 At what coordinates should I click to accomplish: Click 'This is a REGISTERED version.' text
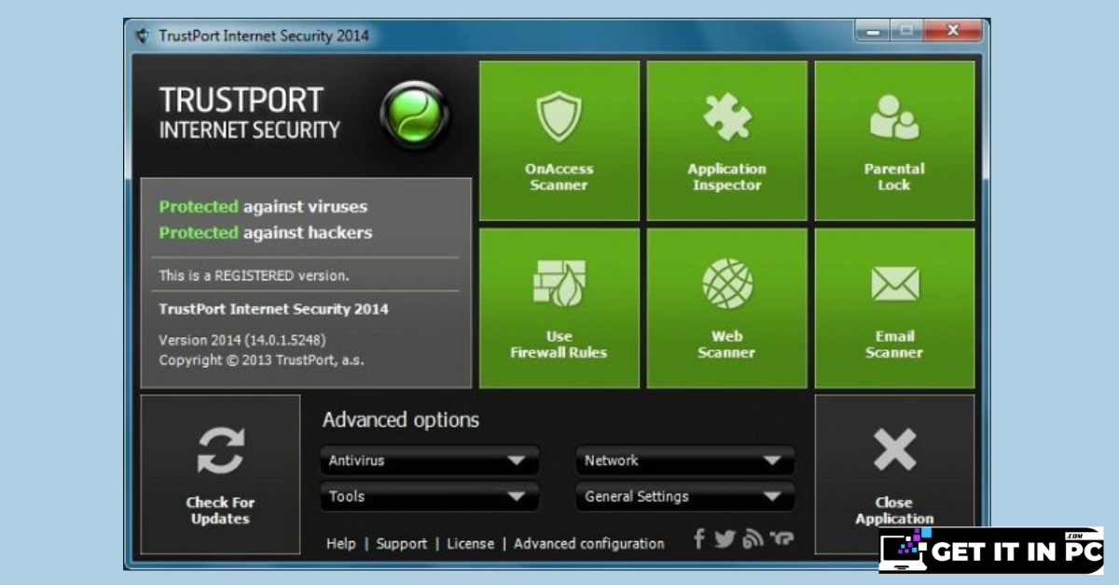click(254, 276)
